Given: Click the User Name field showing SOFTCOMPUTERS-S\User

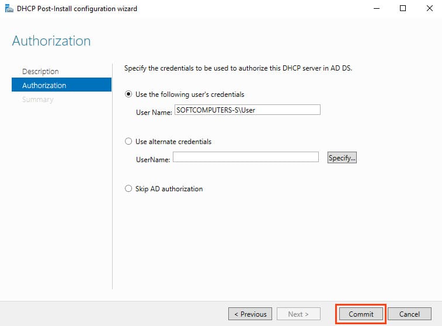Looking at the screenshot, I should click(x=247, y=110).
